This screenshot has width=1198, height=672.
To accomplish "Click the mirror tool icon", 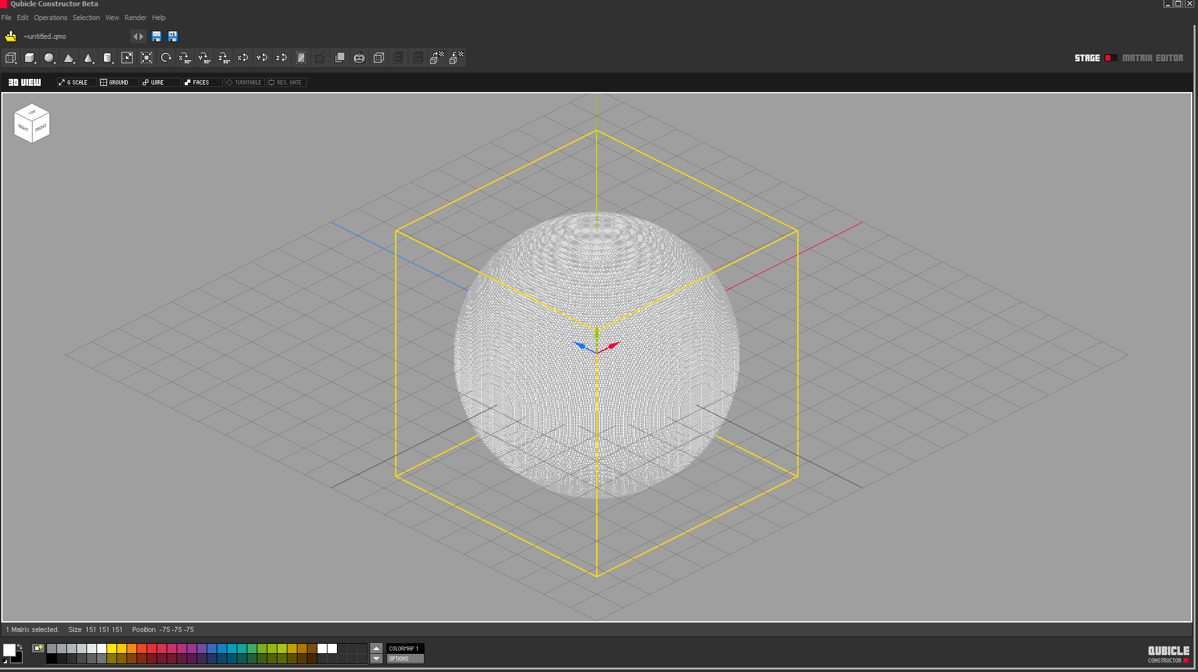I will click(x=301, y=58).
